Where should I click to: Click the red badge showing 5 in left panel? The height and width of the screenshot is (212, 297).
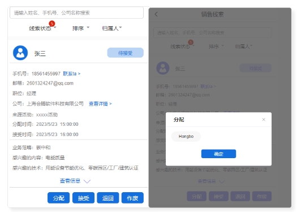(x=52, y=24)
